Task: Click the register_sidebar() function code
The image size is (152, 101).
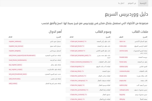Action: pyautogui.click(x=15, y=41)
